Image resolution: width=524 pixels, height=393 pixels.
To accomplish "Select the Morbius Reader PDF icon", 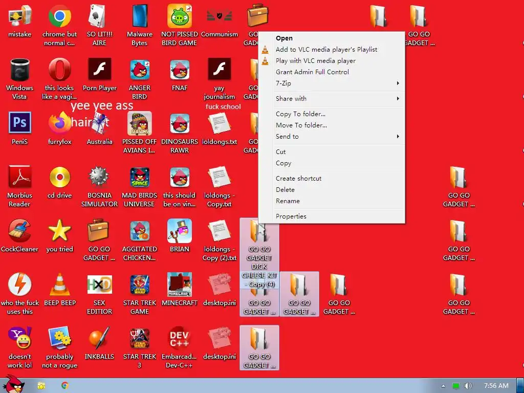I will coord(19,186).
